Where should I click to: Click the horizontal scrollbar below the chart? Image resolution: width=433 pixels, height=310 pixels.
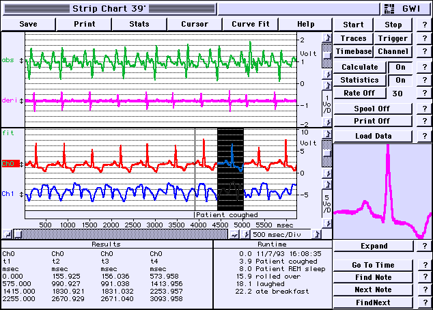123,234
